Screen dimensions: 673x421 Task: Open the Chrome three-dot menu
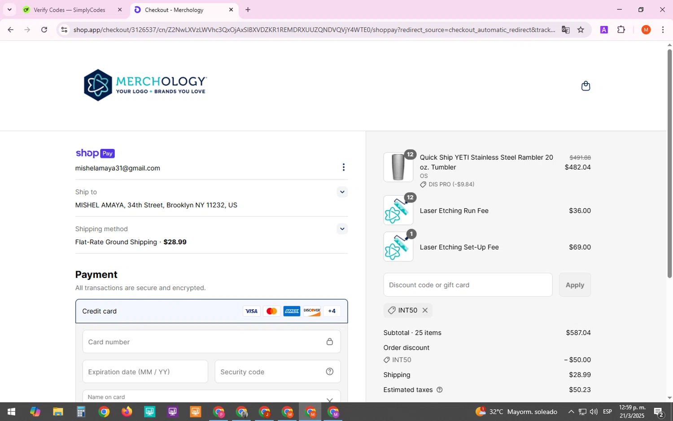coord(663,30)
